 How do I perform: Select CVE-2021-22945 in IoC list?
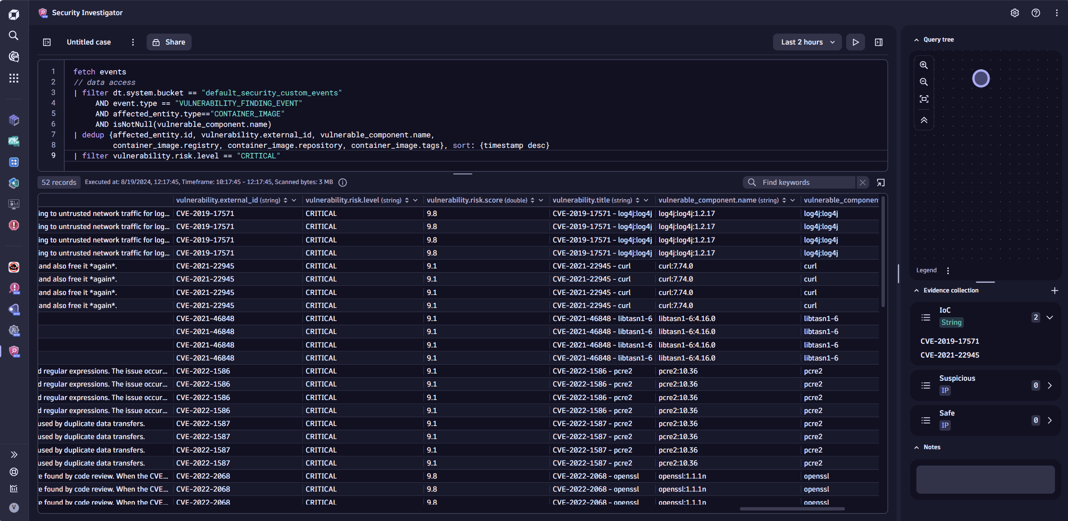tap(950, 355)
